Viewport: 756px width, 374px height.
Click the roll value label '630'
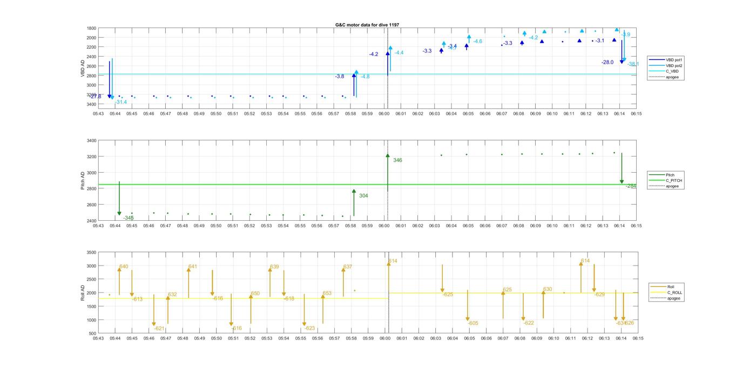pyautogui.click(x=548, y=289)
